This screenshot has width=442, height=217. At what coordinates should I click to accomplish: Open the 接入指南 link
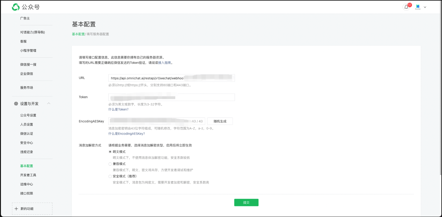point(164,63)
